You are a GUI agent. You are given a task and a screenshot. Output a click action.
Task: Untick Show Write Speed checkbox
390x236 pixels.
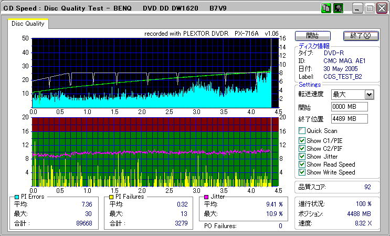302,172
